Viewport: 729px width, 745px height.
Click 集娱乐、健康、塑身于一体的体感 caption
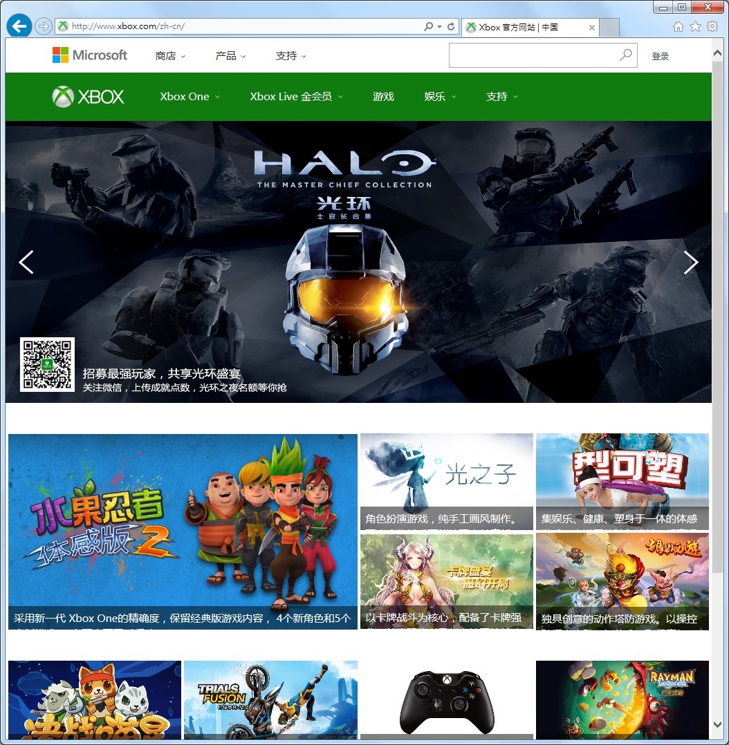tap(619, 519)
